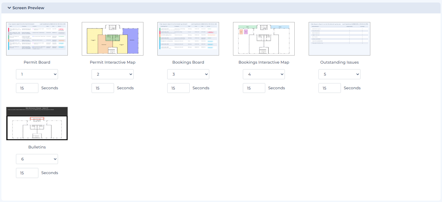Click the Permit Interactive Map label
This screenshot has height=202, width=442.
tap(113, 62)
